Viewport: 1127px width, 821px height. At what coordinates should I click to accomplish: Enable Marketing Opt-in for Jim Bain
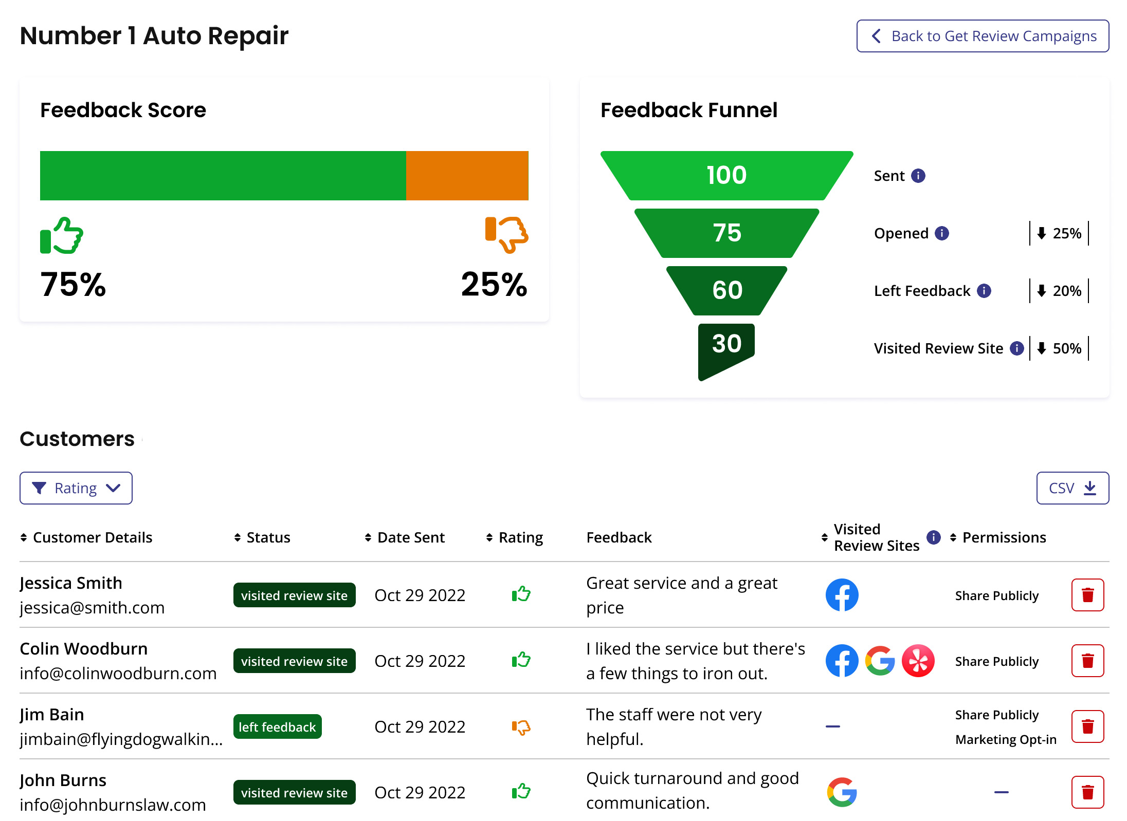point(1006,739)
